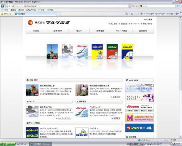Click the yellow HARD-OFF thumbnail in carousel
The height and width of the screenshot is (146, 182).
(x=97, y=52)
